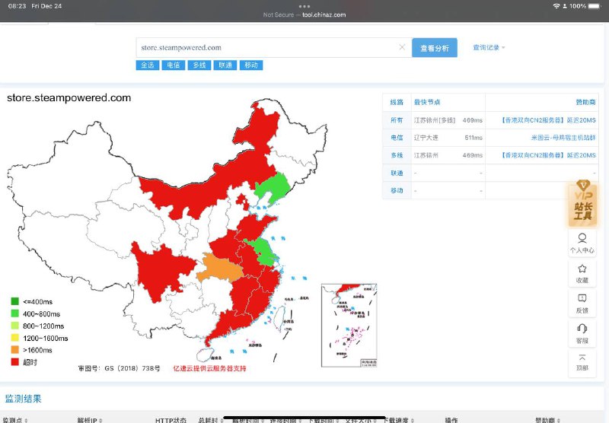Select the 多线 row label in the table
This screenshot has height=423, width=609.
[397, 155]
